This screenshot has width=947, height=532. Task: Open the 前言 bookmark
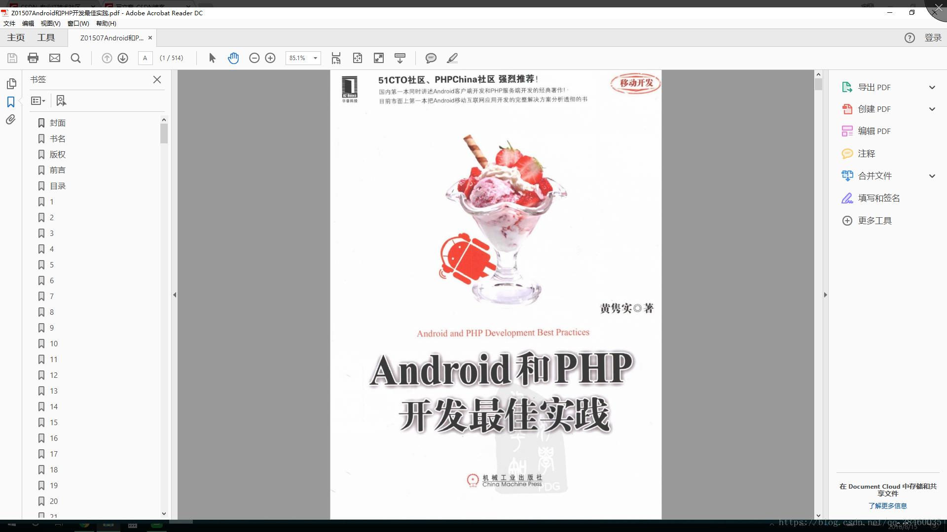pos(57,170)
